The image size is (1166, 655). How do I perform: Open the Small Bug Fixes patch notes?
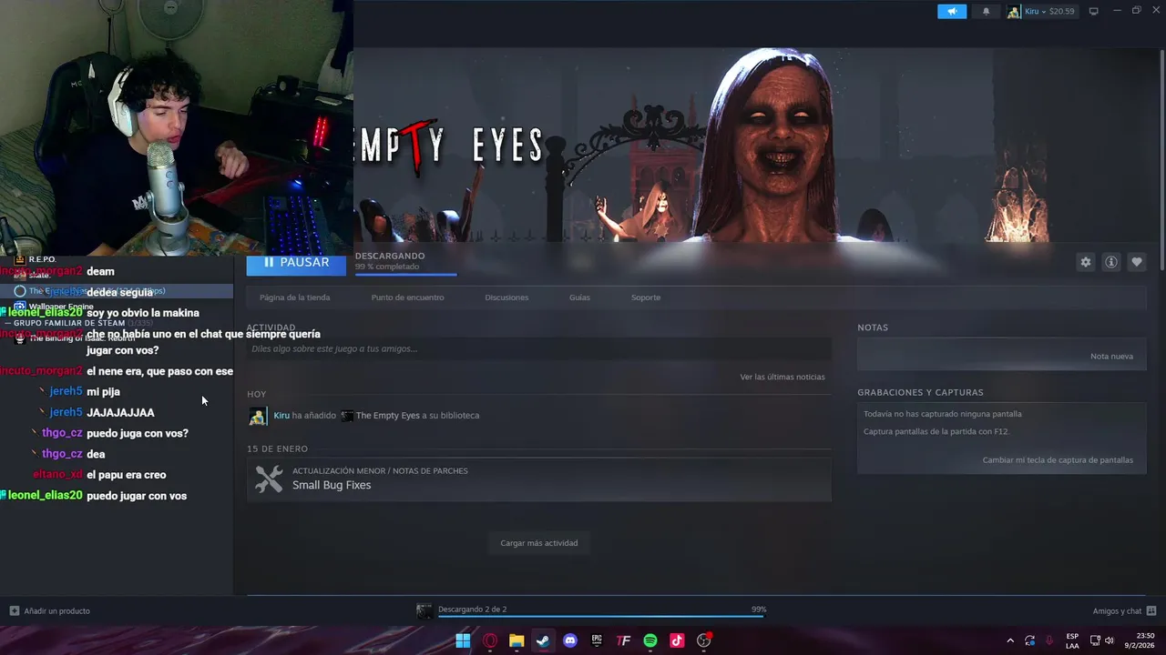(332, 485)
